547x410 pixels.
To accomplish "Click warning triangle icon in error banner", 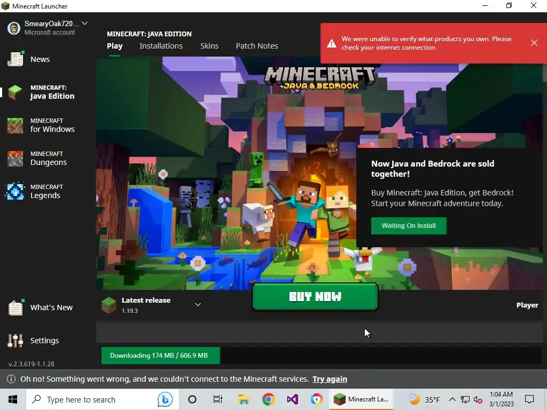I will click(331, 44).
